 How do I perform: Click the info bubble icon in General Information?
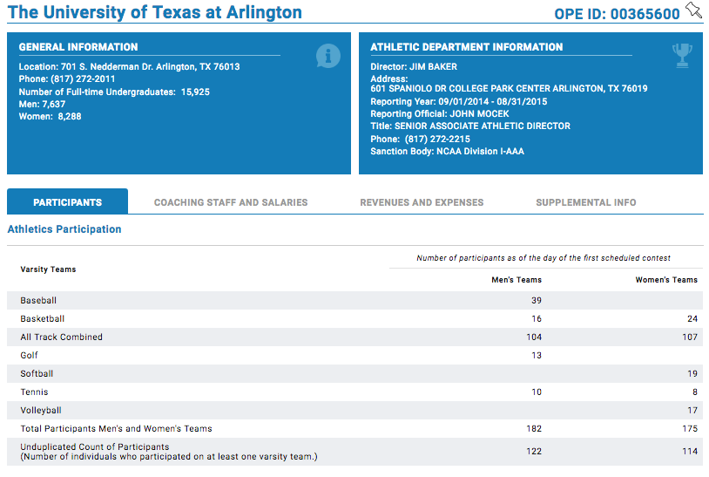[327, 56]
